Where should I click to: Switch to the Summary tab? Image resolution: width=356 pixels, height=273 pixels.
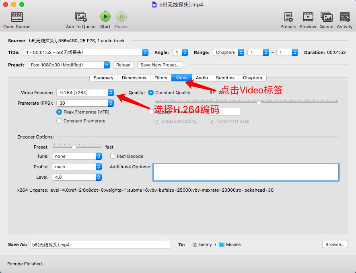tap(103, 78)
